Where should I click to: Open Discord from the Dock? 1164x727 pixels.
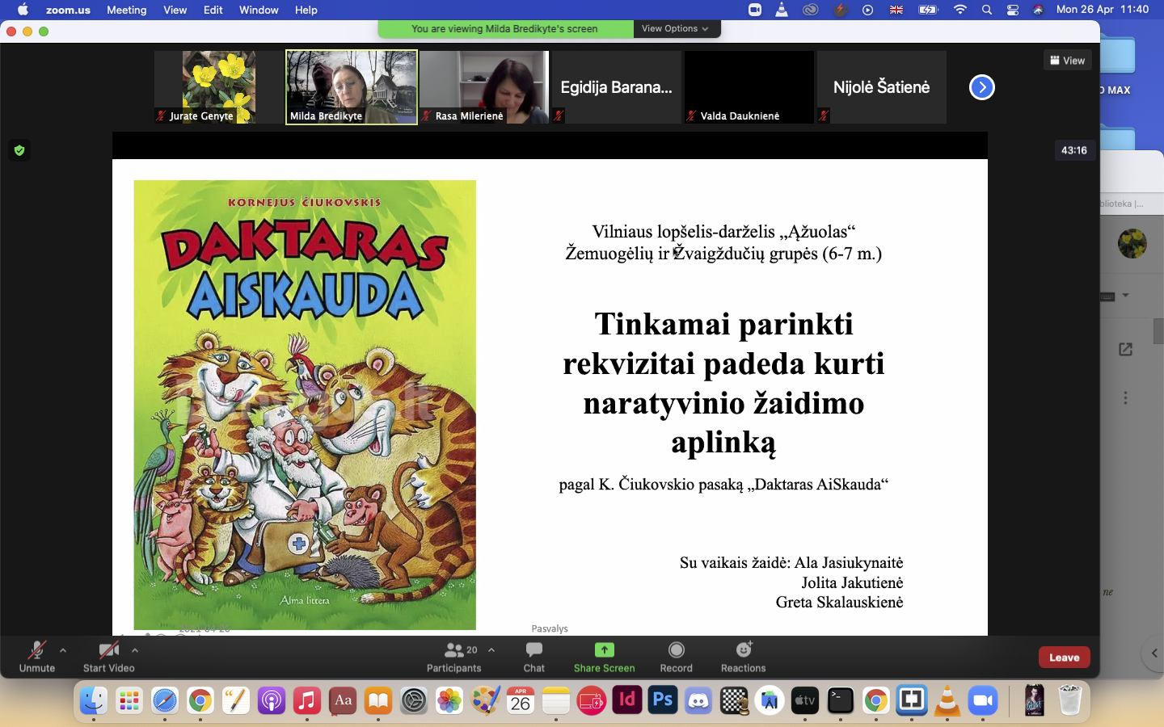pyautogui.click(x=698, y=700)
